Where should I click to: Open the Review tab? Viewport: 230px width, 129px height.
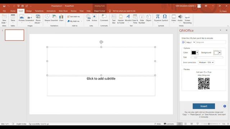(73, 11)
